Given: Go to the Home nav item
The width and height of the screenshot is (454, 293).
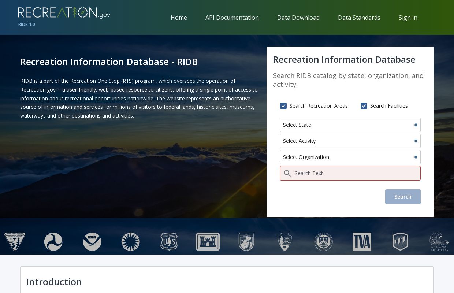Looking at the screenshot, I should tap(179, 18).
